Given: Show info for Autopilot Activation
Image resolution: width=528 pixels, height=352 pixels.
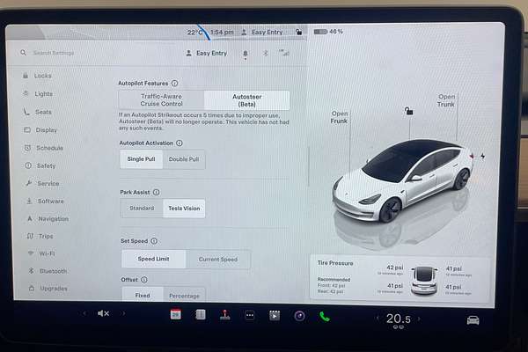Looking at the screenshot, I should pos(180,143).
